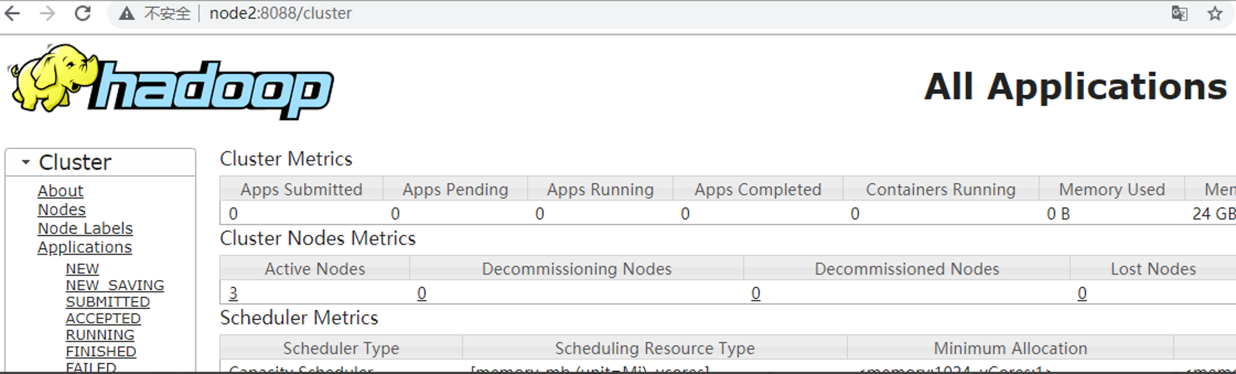This screenshot has height=374, width=1236.
Task: Open the Decommissioned Nodes 0 link
Action: pos(756,293)
